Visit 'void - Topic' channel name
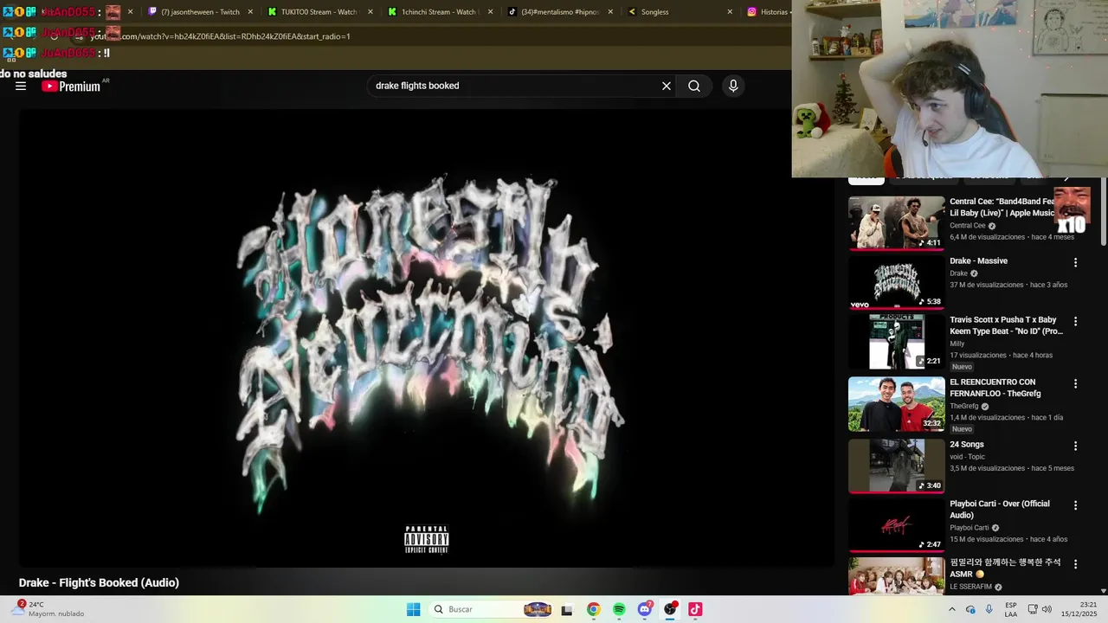Screen dimensions: 1108x623 [967, 456]
